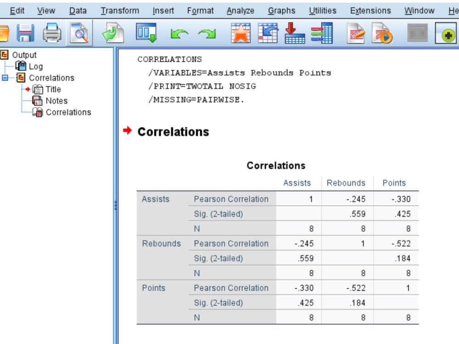Click the Go to Data star icon
459x344 pixels.
[241, 33]
